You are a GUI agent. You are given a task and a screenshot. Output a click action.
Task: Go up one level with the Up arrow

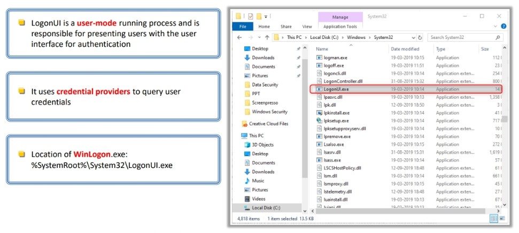pyautogui.click(x=267, y=37)
